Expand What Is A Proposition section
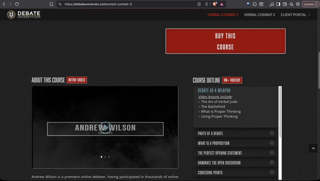Screen dimensions: 320x181 pyautogui.click(x=236, y=143)
